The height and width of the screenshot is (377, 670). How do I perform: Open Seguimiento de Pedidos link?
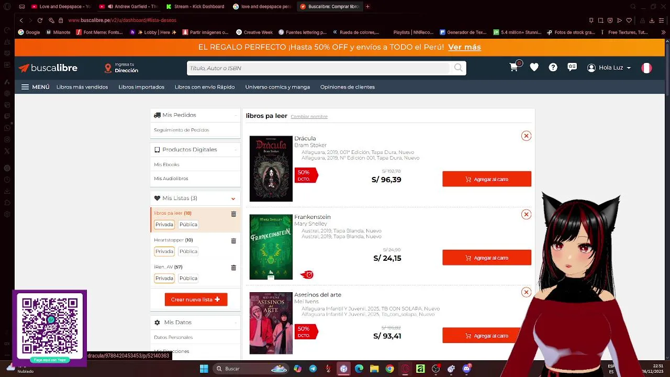point(182,130)
